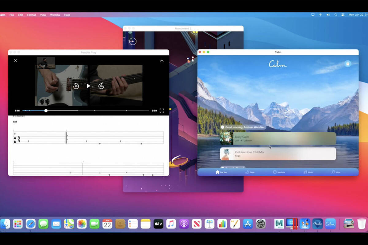Switch to the For You tab
The width and height of the screenshot is (368, 245).
(221, 172)
